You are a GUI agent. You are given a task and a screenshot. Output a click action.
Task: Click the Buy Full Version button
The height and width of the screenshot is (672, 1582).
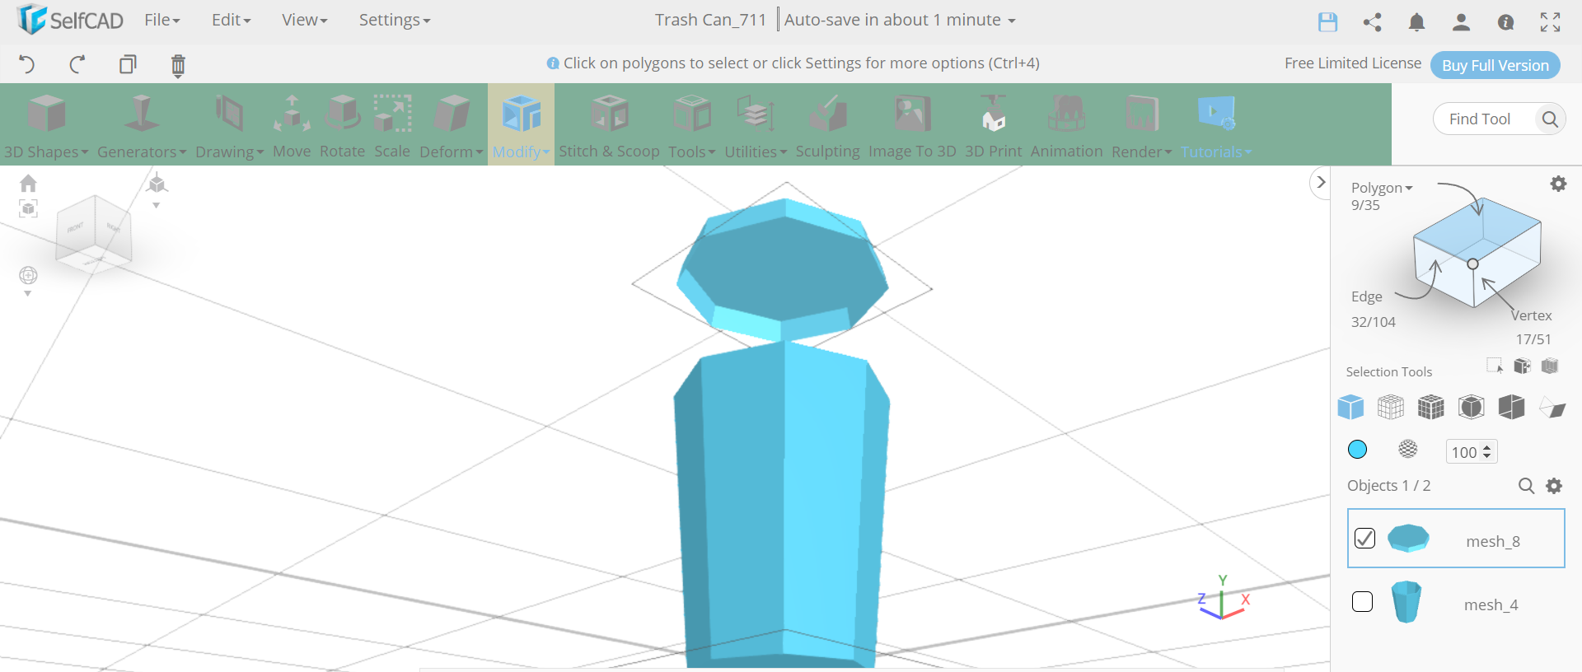click(x=1495, y=65)
